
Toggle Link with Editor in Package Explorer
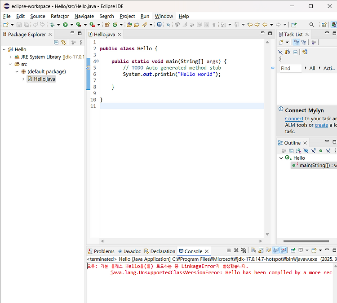click(x=63, y=42)
